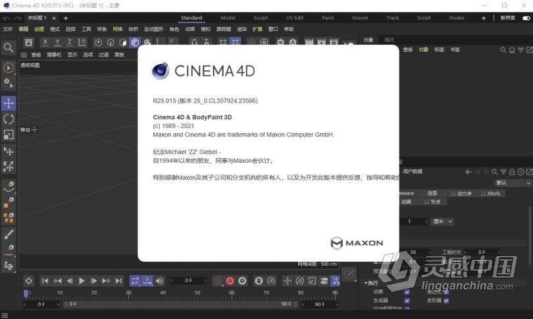The image size is (533, 319).
Task: Click the magnifier search icon at left
Action: [x=9, y=47]
